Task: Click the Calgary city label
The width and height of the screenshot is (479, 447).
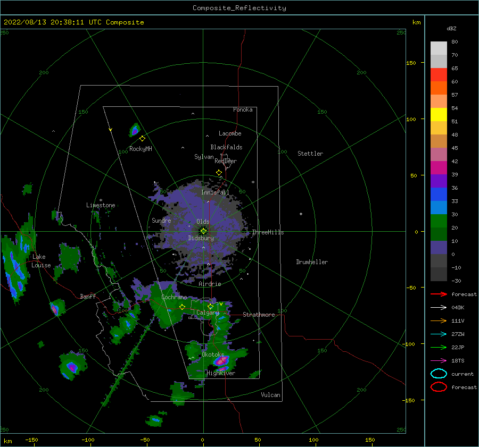Action: point(208,313)
